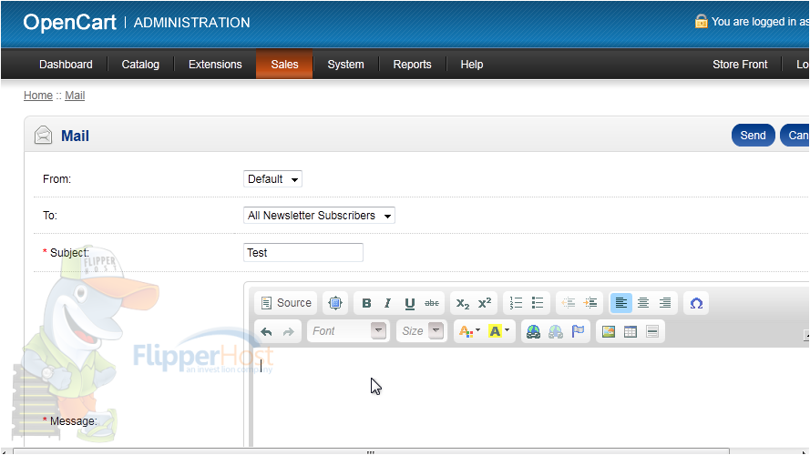Open the Extensions menu
Viewport: 810px width, 455px height.
point(215,64)
